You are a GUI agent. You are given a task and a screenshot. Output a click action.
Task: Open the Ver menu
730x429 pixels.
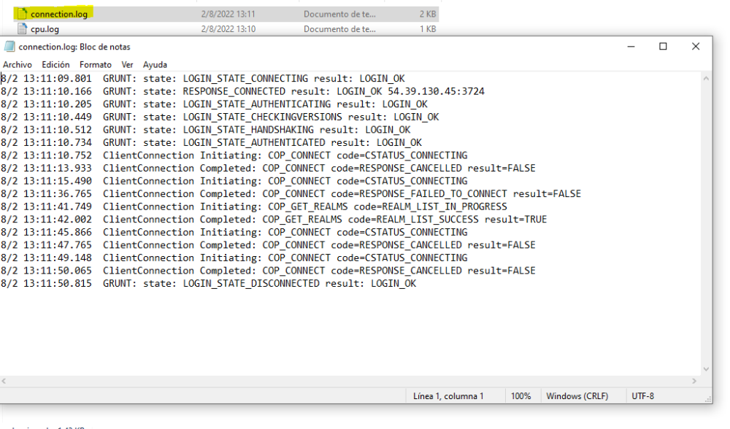click(x=127, y=64)
